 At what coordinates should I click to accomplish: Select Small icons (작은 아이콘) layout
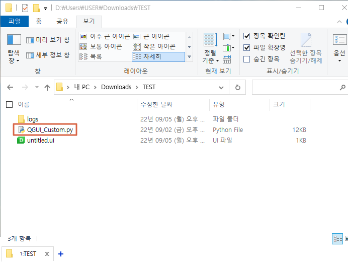click(x=154, y=46)
